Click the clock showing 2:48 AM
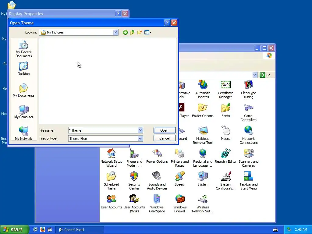The width and height of the screenshot is (312, 234). pyautogui.click(x=301, y=230)
